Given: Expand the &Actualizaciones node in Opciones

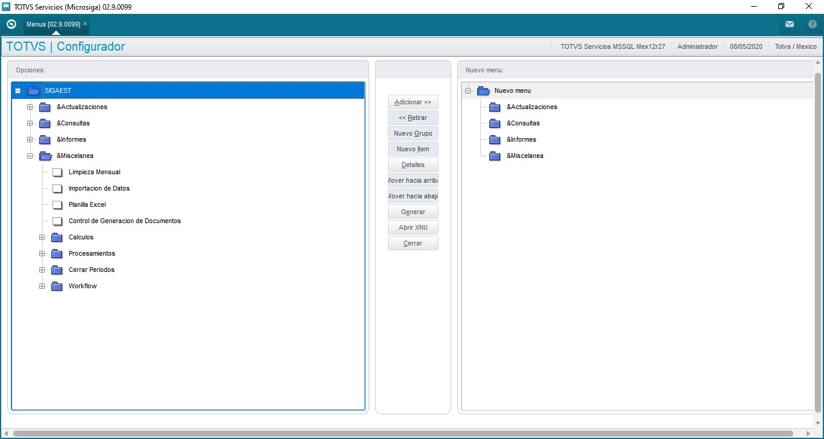Looking at the screenshot, I should point(30,107).
